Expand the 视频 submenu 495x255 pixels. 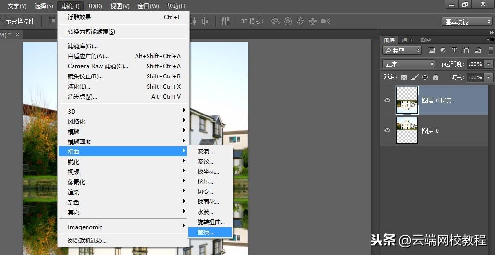tap(124, 172)
